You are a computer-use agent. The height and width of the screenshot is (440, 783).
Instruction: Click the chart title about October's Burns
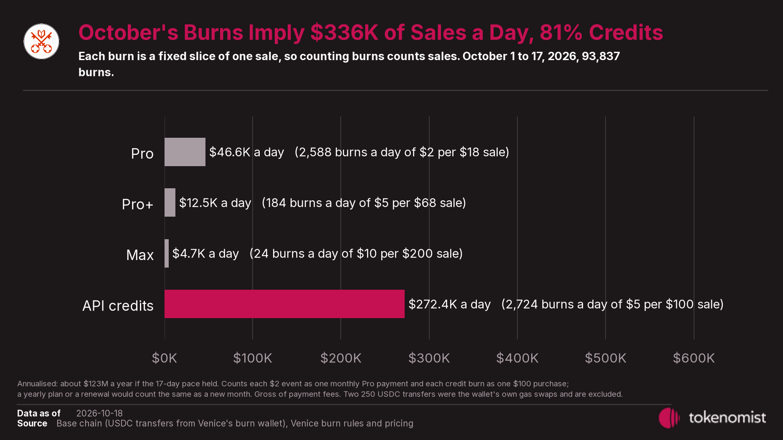(x=371, y=33)
